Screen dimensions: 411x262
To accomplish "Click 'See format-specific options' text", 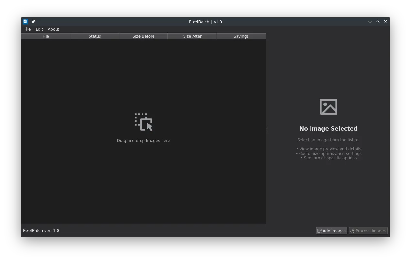I will tap(330, 158).
